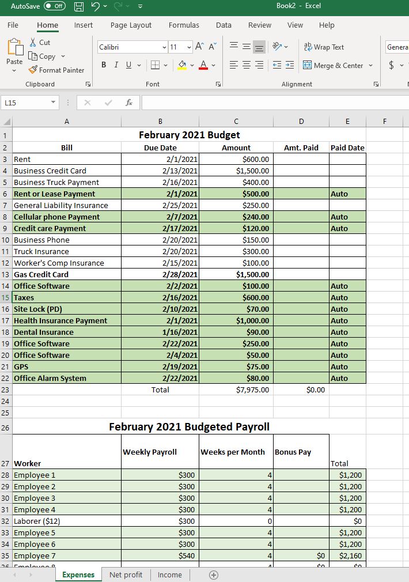
Task: Open Font Color dropdown arrow
Action: (x=213, y=65)
